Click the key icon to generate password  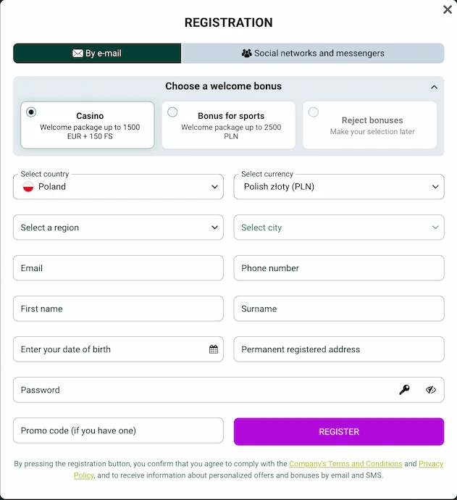click(x=404, y=390)
